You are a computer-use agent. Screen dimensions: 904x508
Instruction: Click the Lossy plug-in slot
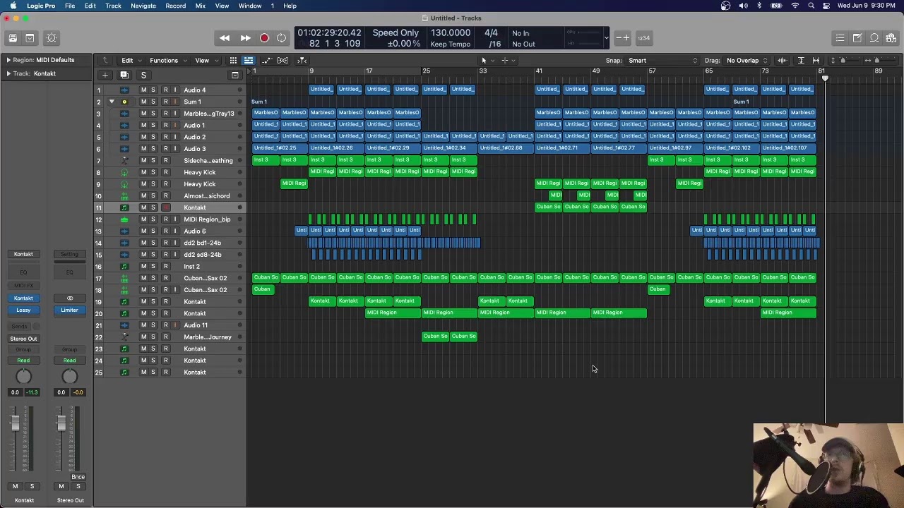(x=23, y=310)
